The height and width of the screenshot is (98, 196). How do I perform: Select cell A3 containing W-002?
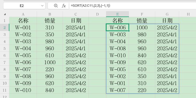click(23, 34)
